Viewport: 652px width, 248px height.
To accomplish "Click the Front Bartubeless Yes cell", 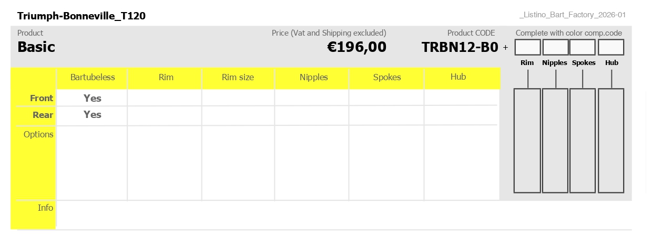I will (x=92, y=98).
